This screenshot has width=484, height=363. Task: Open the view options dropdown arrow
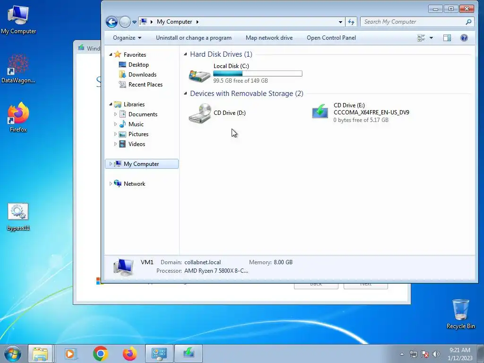[x=431, y=38]
